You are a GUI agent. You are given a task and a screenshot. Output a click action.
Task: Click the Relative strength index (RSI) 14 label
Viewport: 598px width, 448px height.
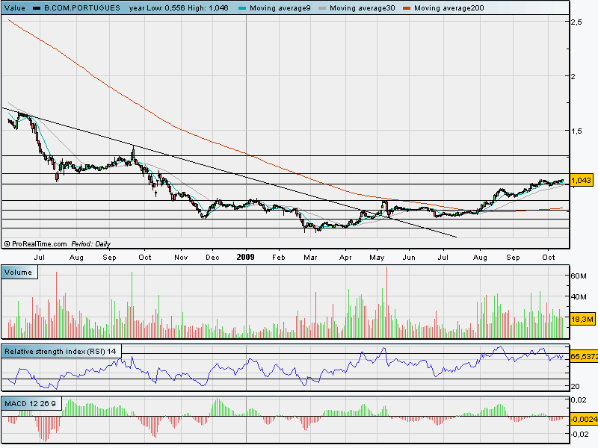click(61, 351)
